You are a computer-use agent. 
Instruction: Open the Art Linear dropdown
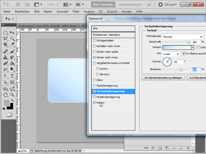coord(171,54)
